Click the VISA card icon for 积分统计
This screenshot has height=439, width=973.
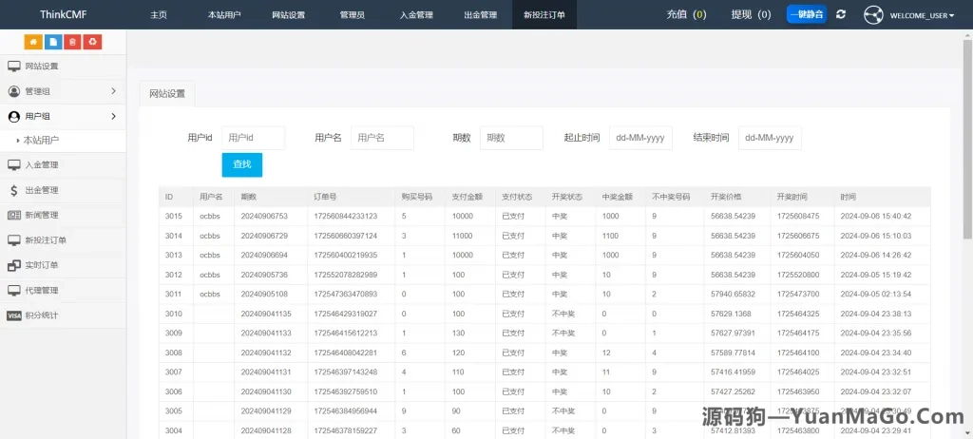click(13, 315)
